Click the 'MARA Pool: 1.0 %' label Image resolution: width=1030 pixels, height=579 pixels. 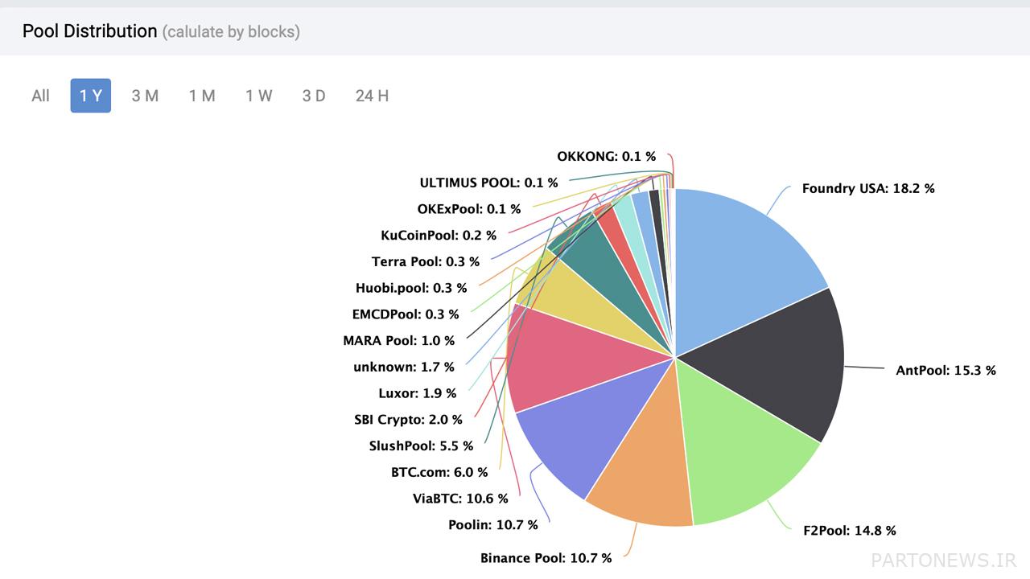pyautogui.click(x=398, y=340)
